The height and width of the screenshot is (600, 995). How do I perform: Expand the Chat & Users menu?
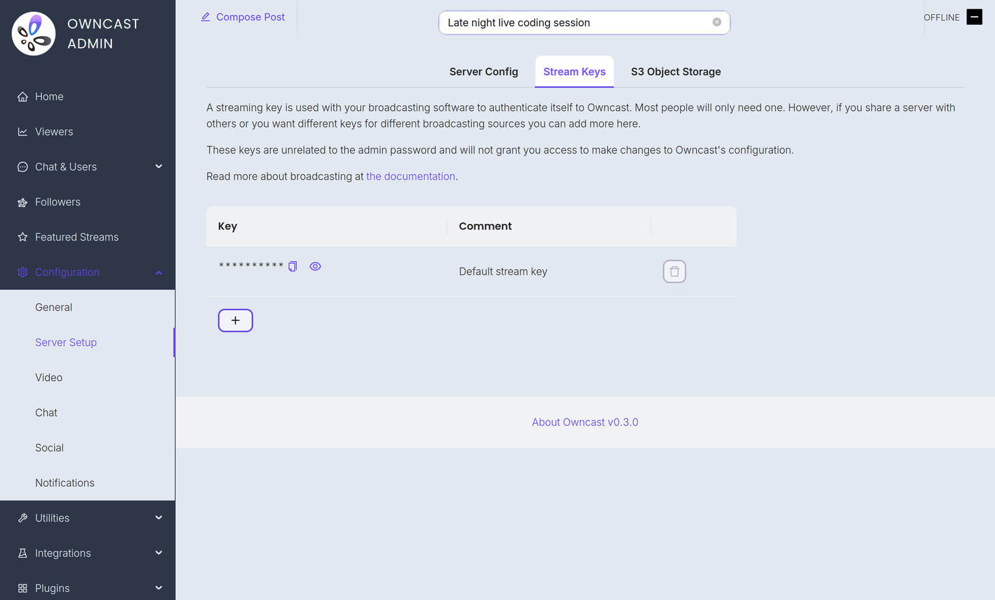click(x=159, y=167)
